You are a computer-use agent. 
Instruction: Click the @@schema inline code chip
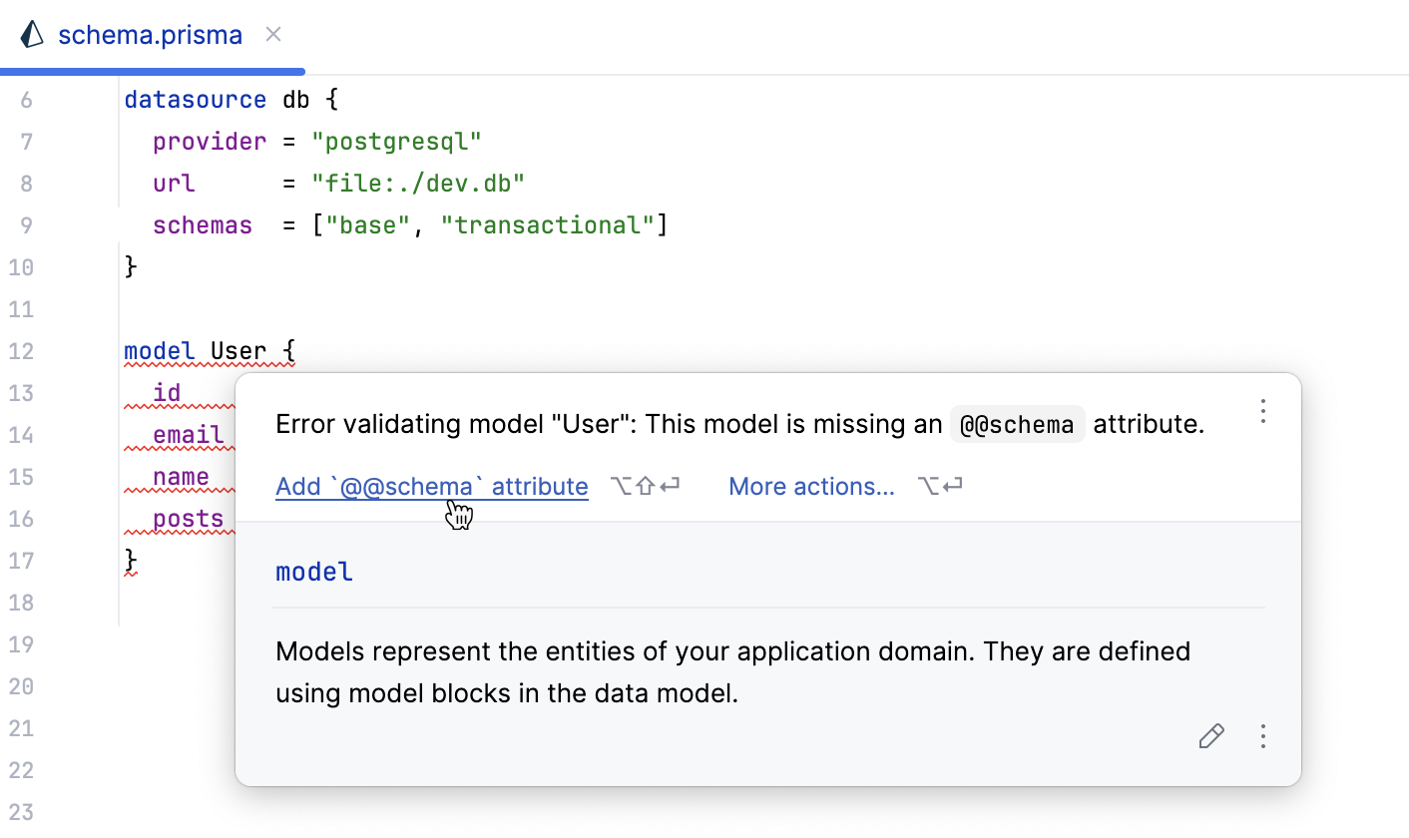pos(1017,424)
